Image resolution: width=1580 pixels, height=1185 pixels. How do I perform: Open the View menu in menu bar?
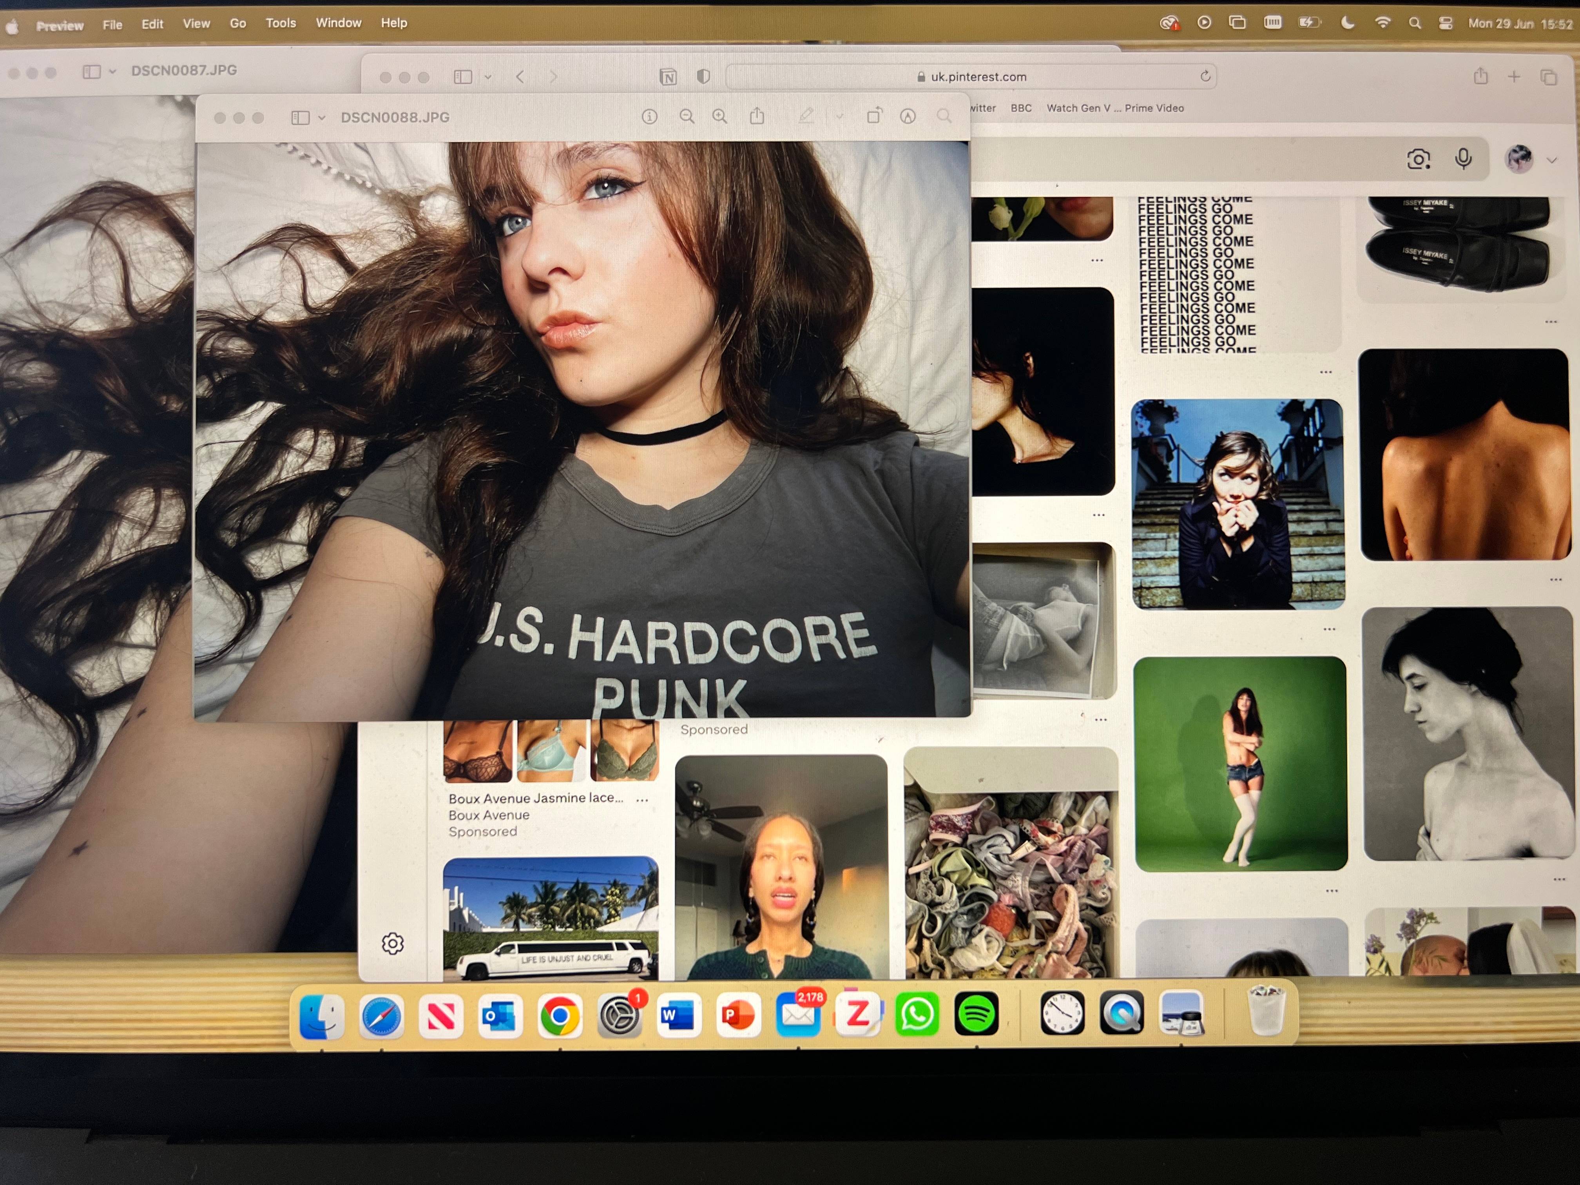point(196,24)
